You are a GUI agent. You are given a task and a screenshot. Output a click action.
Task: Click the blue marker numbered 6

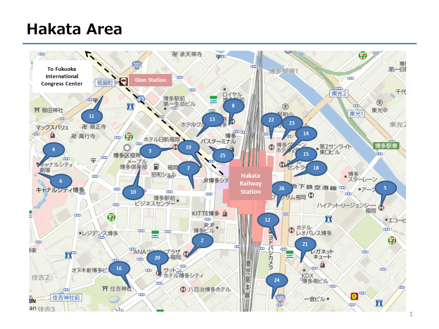[60, 181]
